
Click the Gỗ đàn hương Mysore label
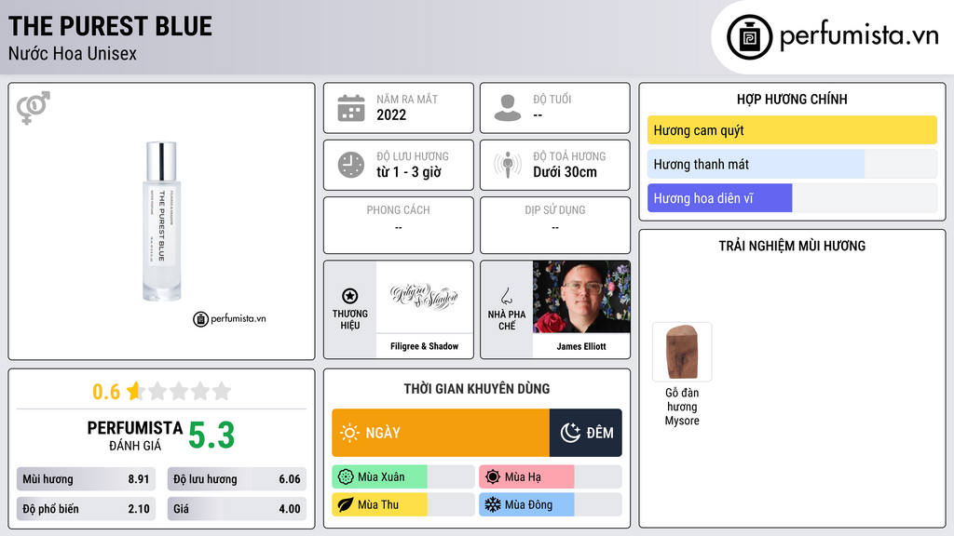click(682, 407)
